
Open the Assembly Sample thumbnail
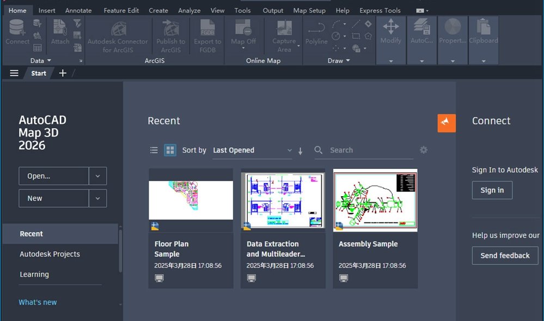point(375,200)
